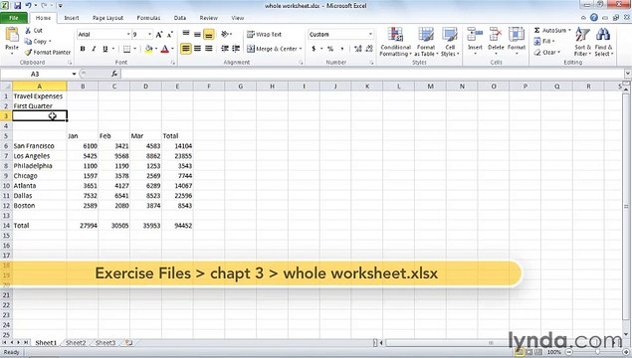The image size is (632, 358).
Task: Click the Font Color red A
Action: pos(164,49)
